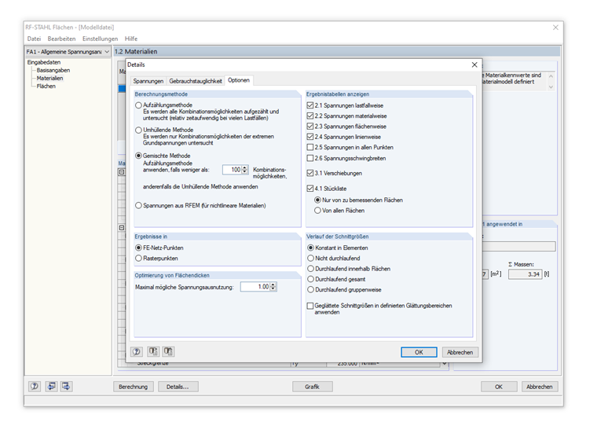This screenshot has width=597, height=448.
Task: Toggle 4.1 Stückliste checkbox
Action: [310, 188]
